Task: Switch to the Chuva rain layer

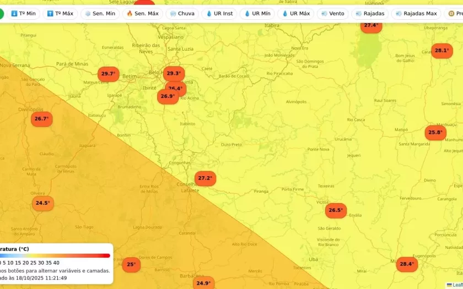Action: pyautogui.click(x=182, y=13)
